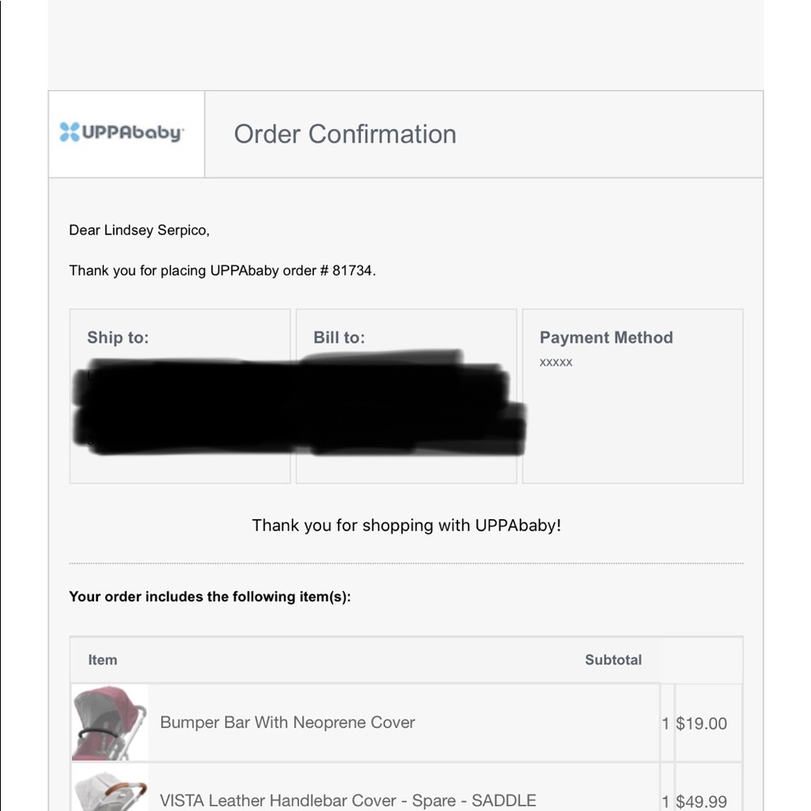Click the Your order includes items heading
Image resolution: width=811 pixels, height=811 pixels.
pyautogui.click(x=209, y=597)
